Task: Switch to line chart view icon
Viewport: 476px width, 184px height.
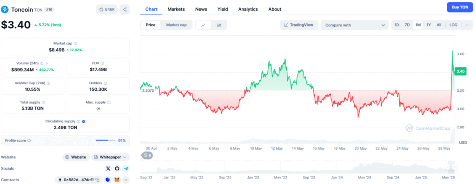Action: (204, 25)
